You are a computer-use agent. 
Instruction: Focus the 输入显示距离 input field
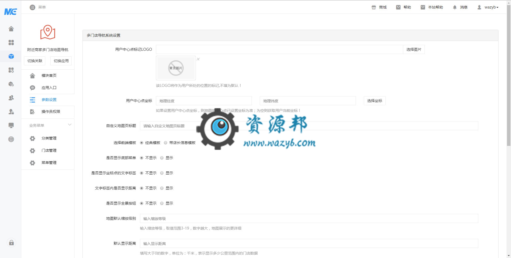click(x=309, y=243)
